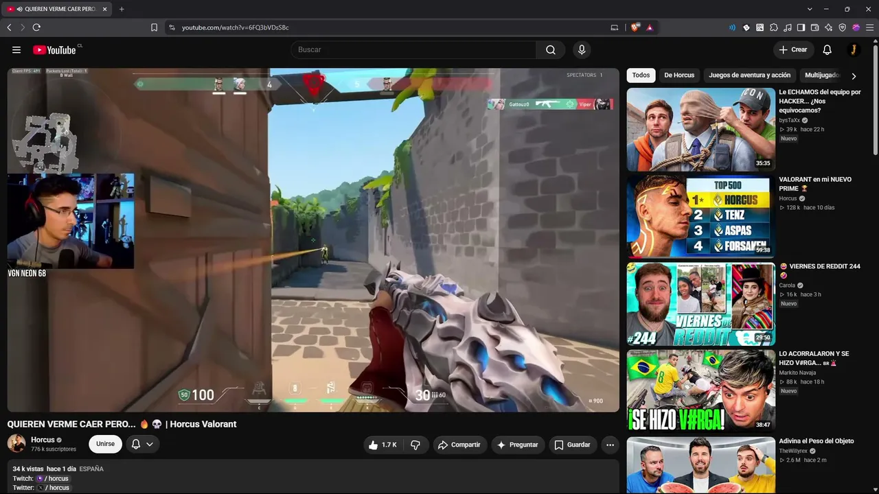This screenshot has width=879, height=494.
Task: Expand notification preferences dropdown for Horcus
Action: 142,445
